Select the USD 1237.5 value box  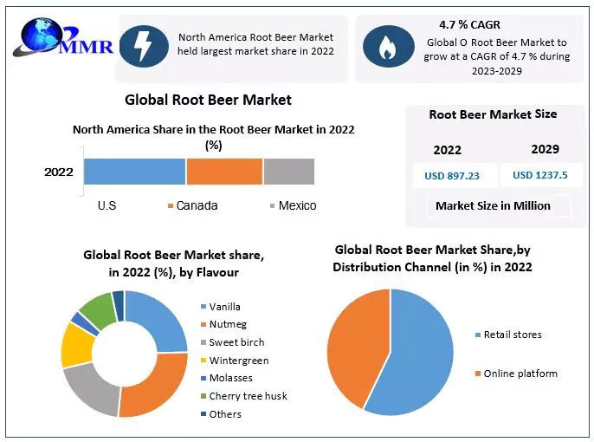coord(539,175)
